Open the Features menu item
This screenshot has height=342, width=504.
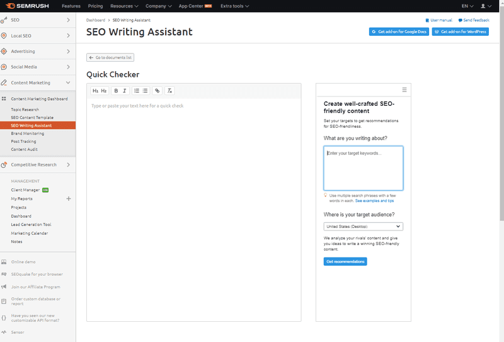(x=71, y=6)
